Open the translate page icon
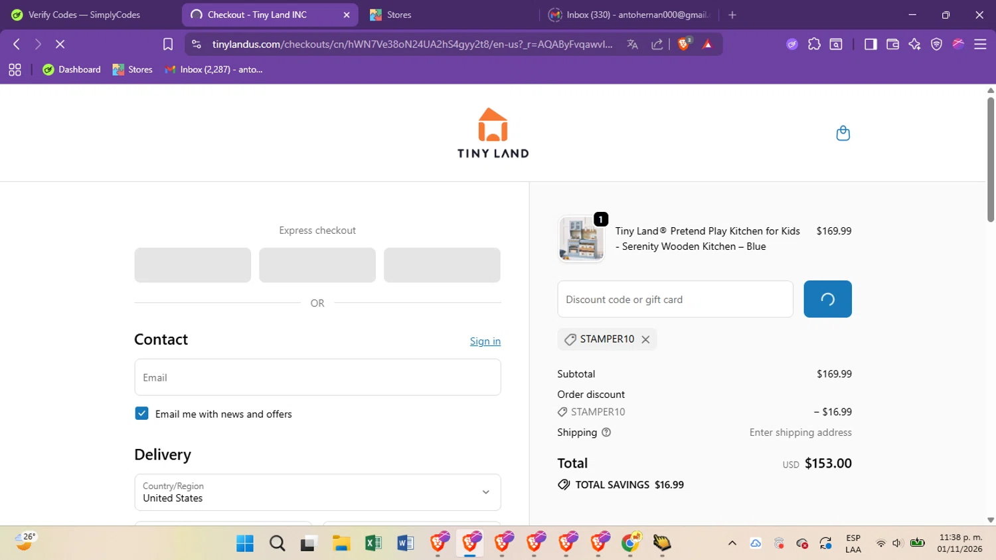996x560 pixels. coord(632,44)
